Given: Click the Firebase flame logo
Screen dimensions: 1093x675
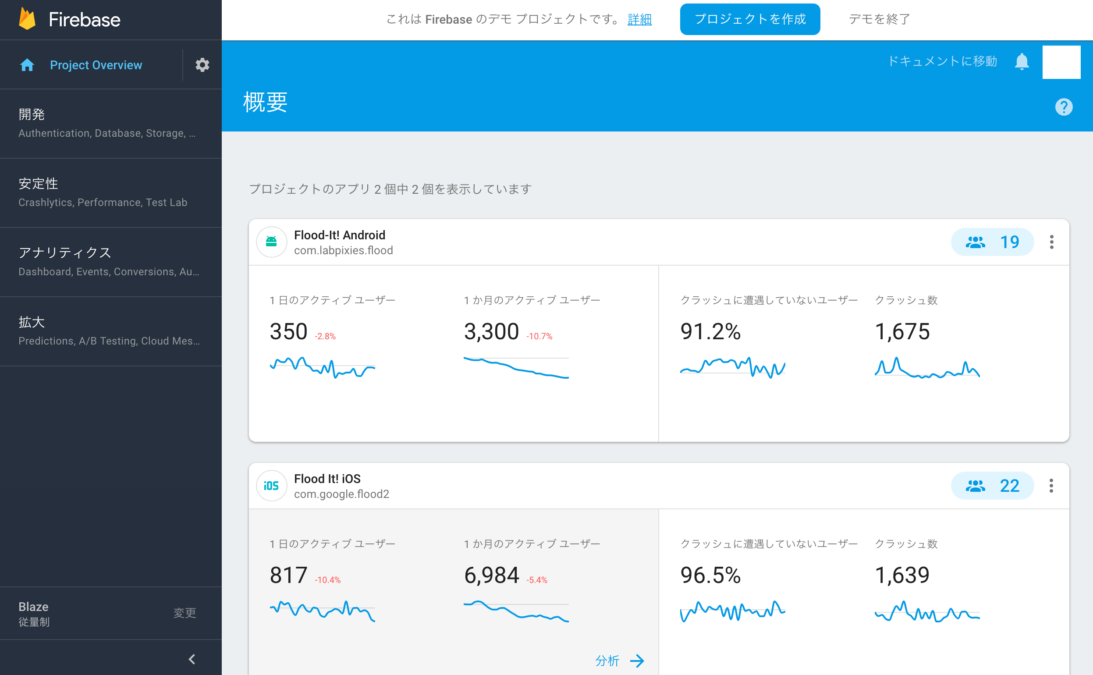Looking at the screenshot, I should [x=27, y=19].
